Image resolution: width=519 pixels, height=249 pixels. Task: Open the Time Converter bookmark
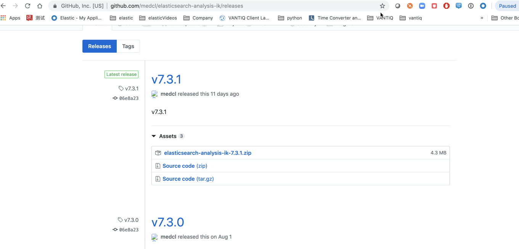coord(334,18)
